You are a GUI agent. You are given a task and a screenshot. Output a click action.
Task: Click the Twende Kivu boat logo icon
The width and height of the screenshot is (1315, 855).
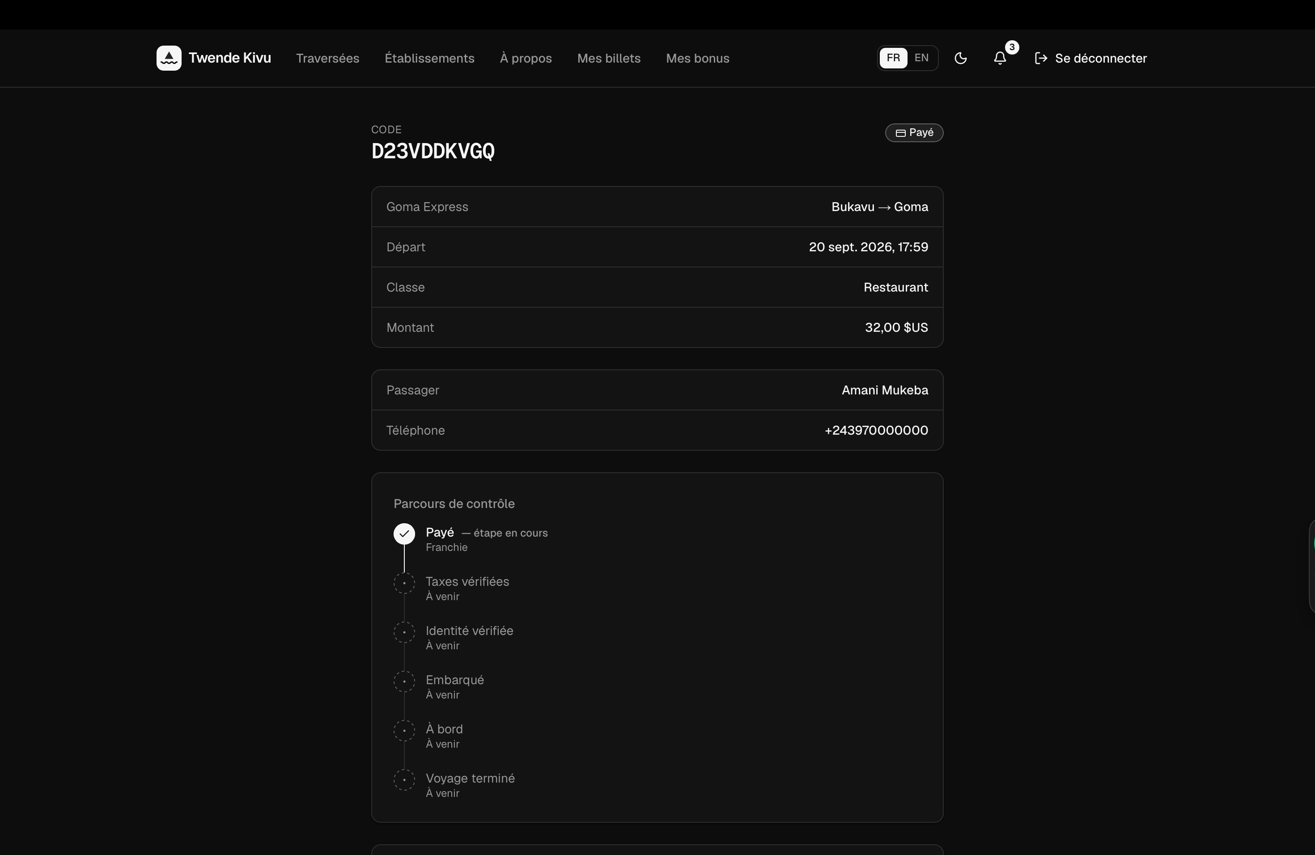pyautogui.click(x=169, y=58)
